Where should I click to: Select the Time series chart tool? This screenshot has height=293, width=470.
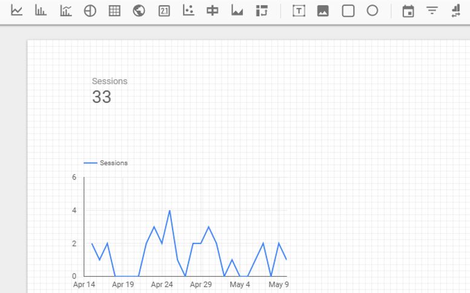(x=17, y=11)
